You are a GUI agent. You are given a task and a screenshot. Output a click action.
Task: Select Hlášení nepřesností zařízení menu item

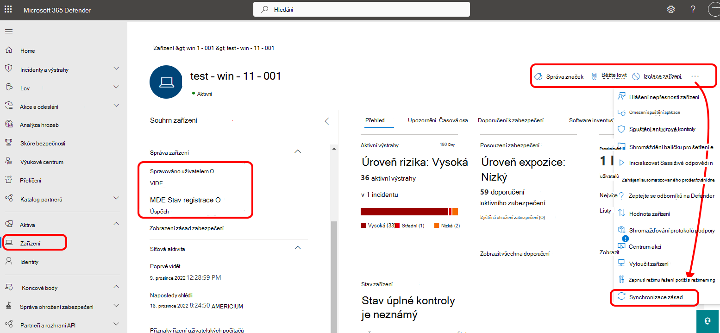[x=664, y=96]
